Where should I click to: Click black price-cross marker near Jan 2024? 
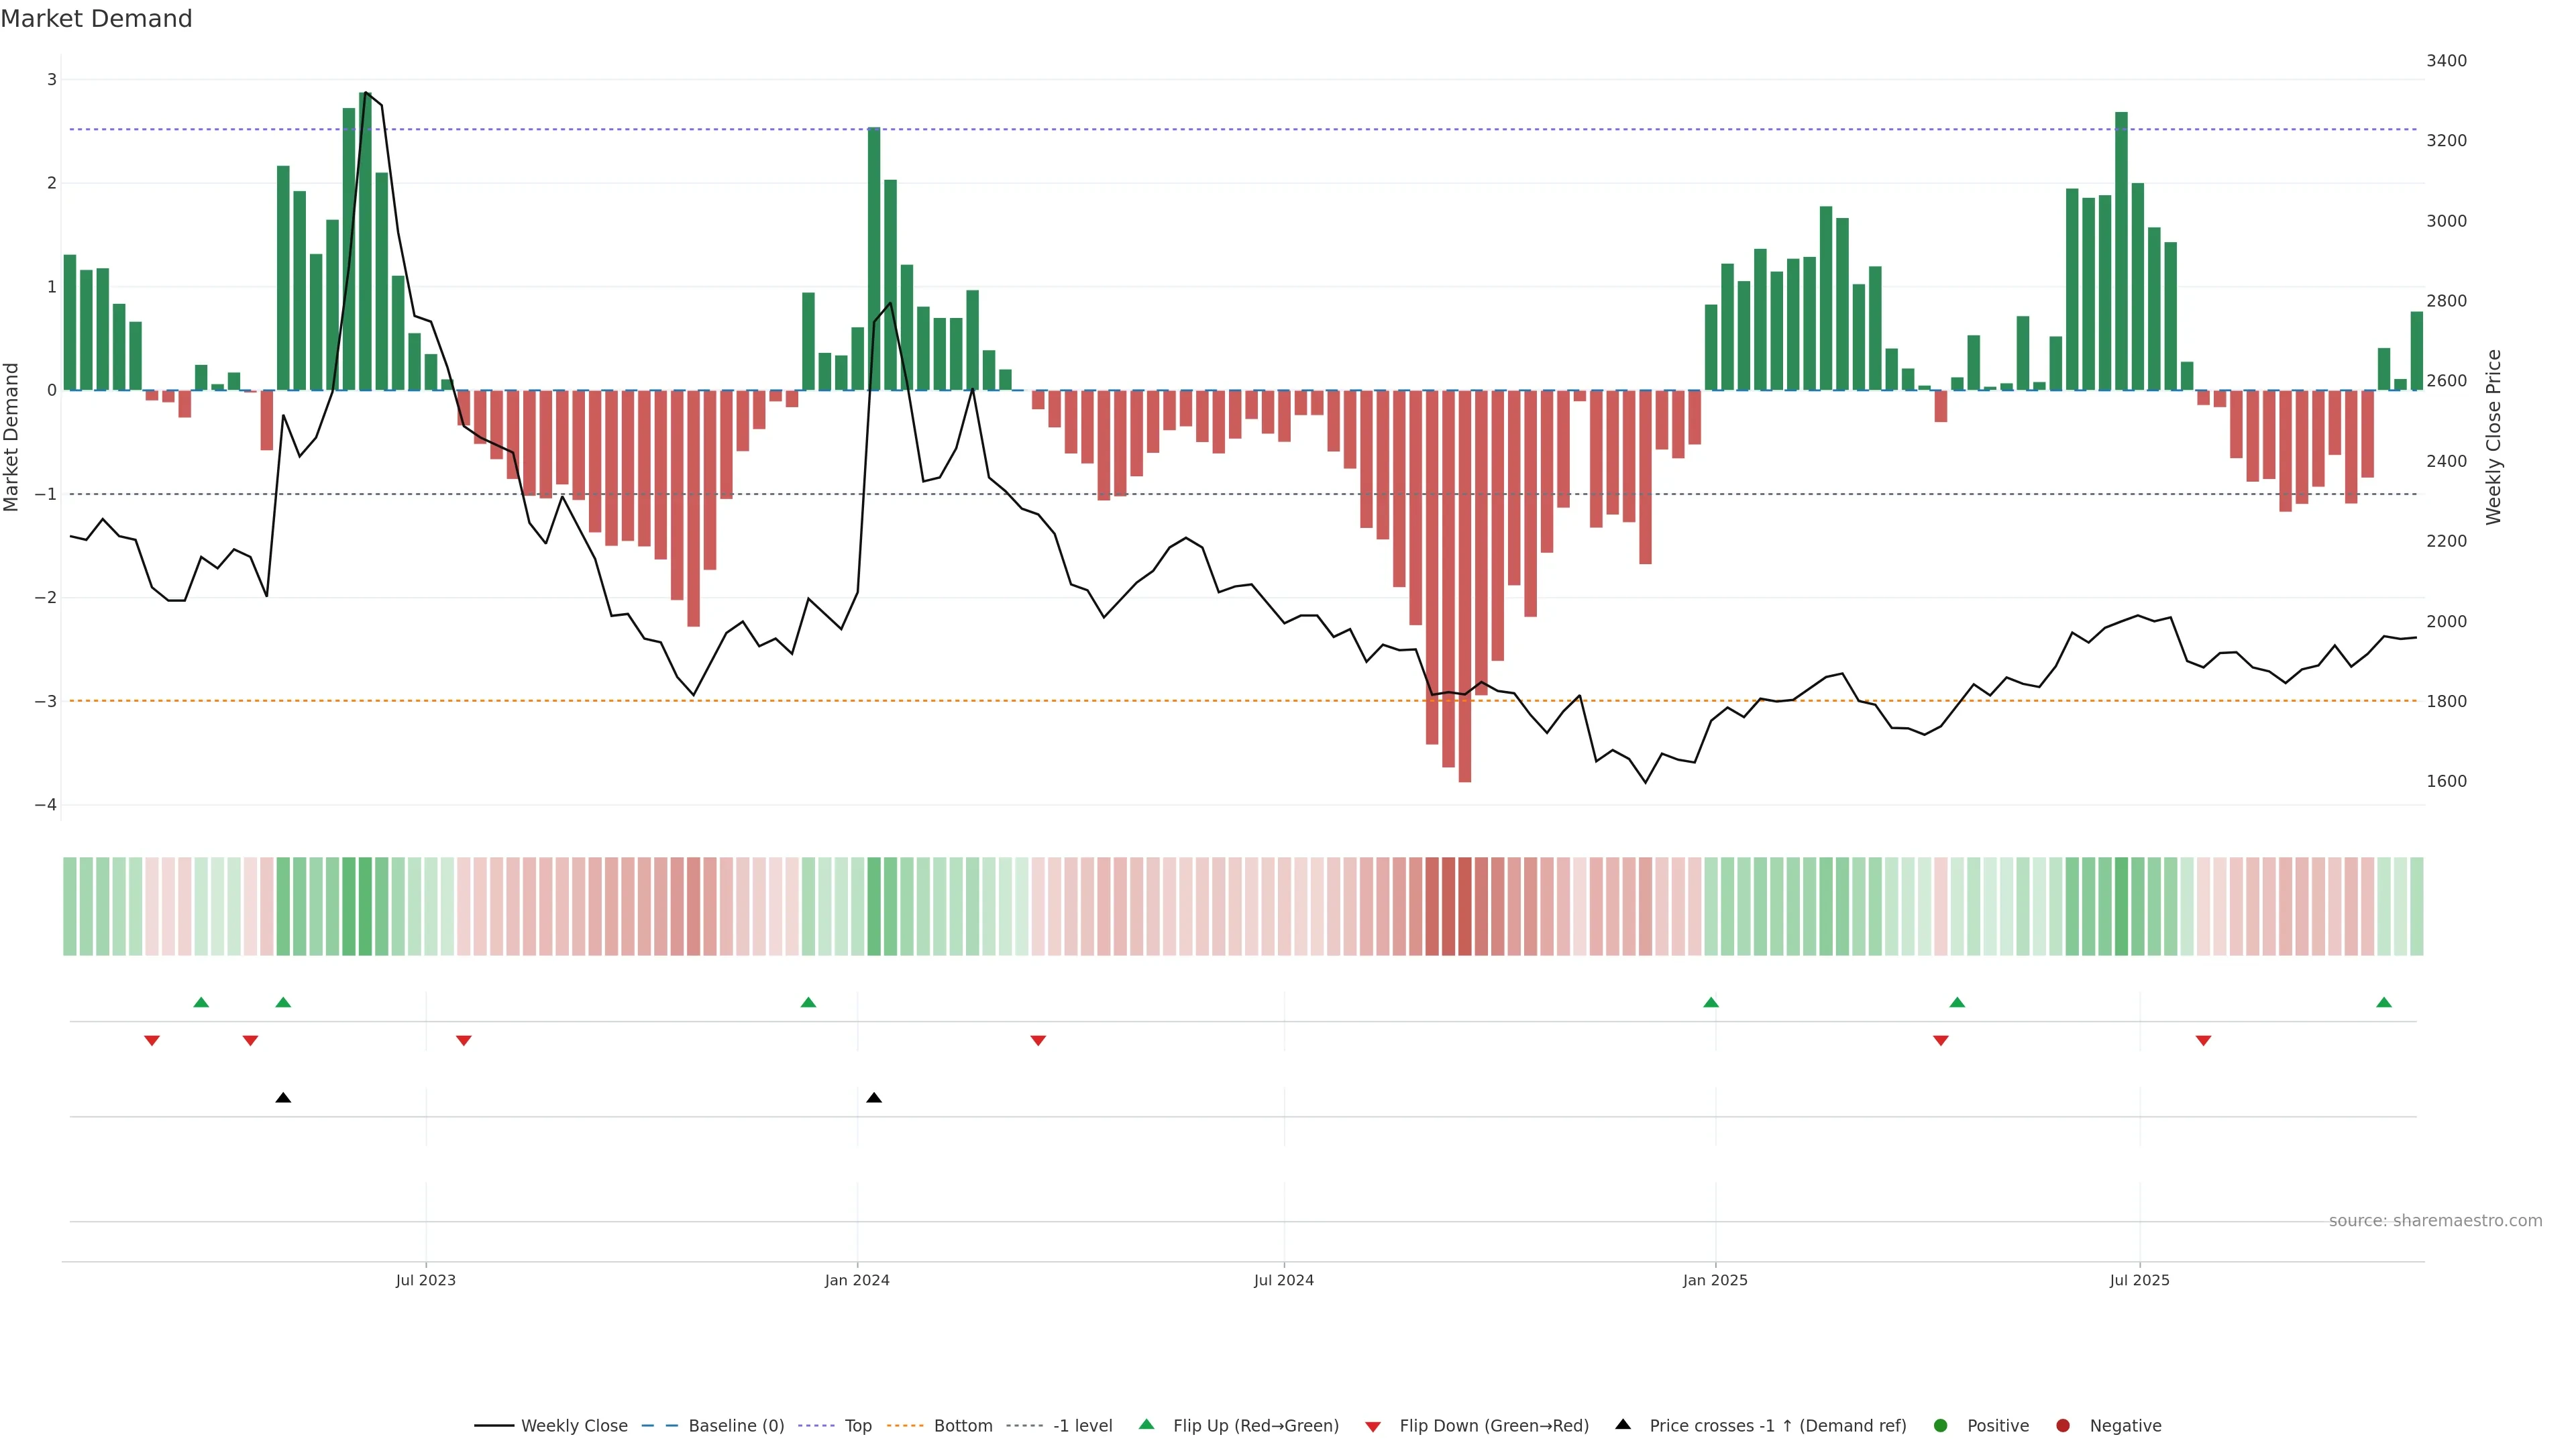click(874, 1098)
